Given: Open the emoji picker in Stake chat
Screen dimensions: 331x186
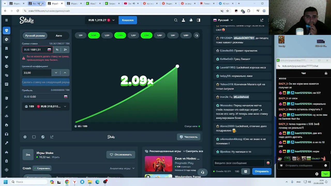Looking at the screenshot, I should click(268, 163).
